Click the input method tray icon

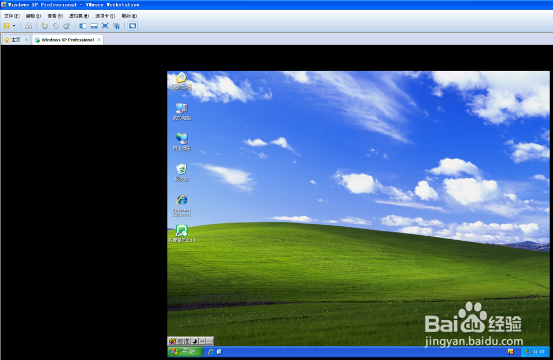pyautogui.click(x=510, y=352)
